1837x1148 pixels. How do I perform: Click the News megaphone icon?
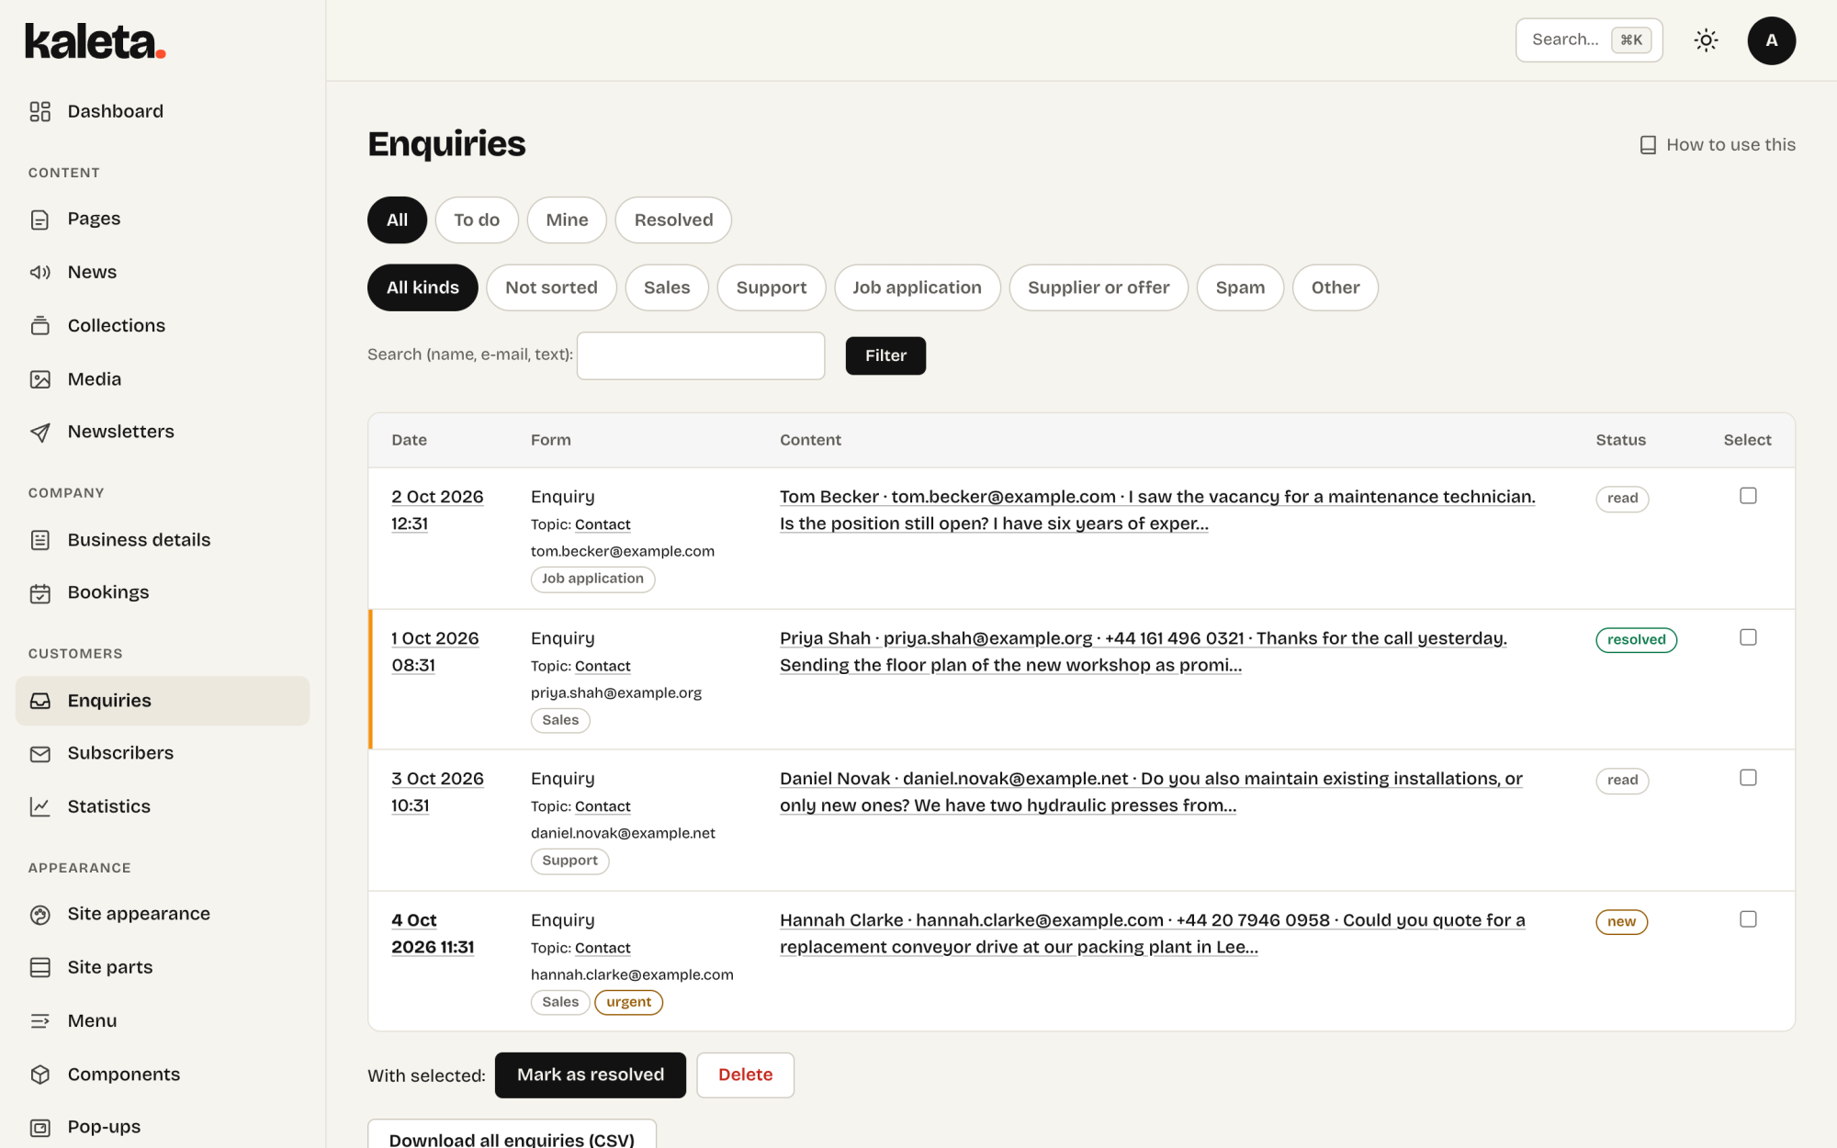pos(39,272)
